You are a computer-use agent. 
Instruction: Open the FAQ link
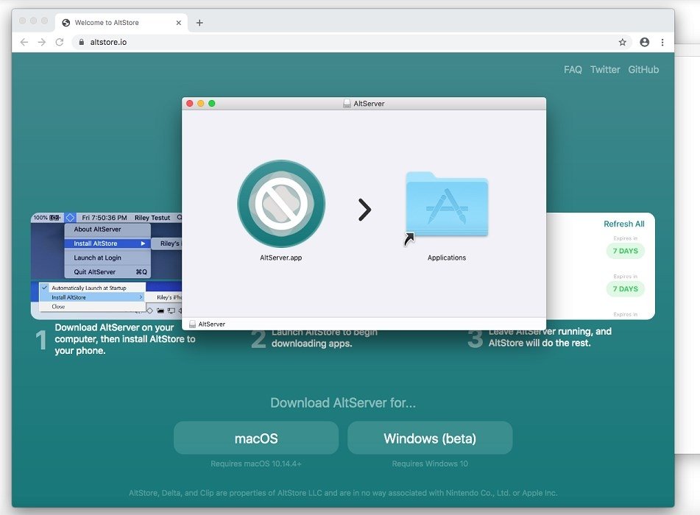(x=573, y=70)
